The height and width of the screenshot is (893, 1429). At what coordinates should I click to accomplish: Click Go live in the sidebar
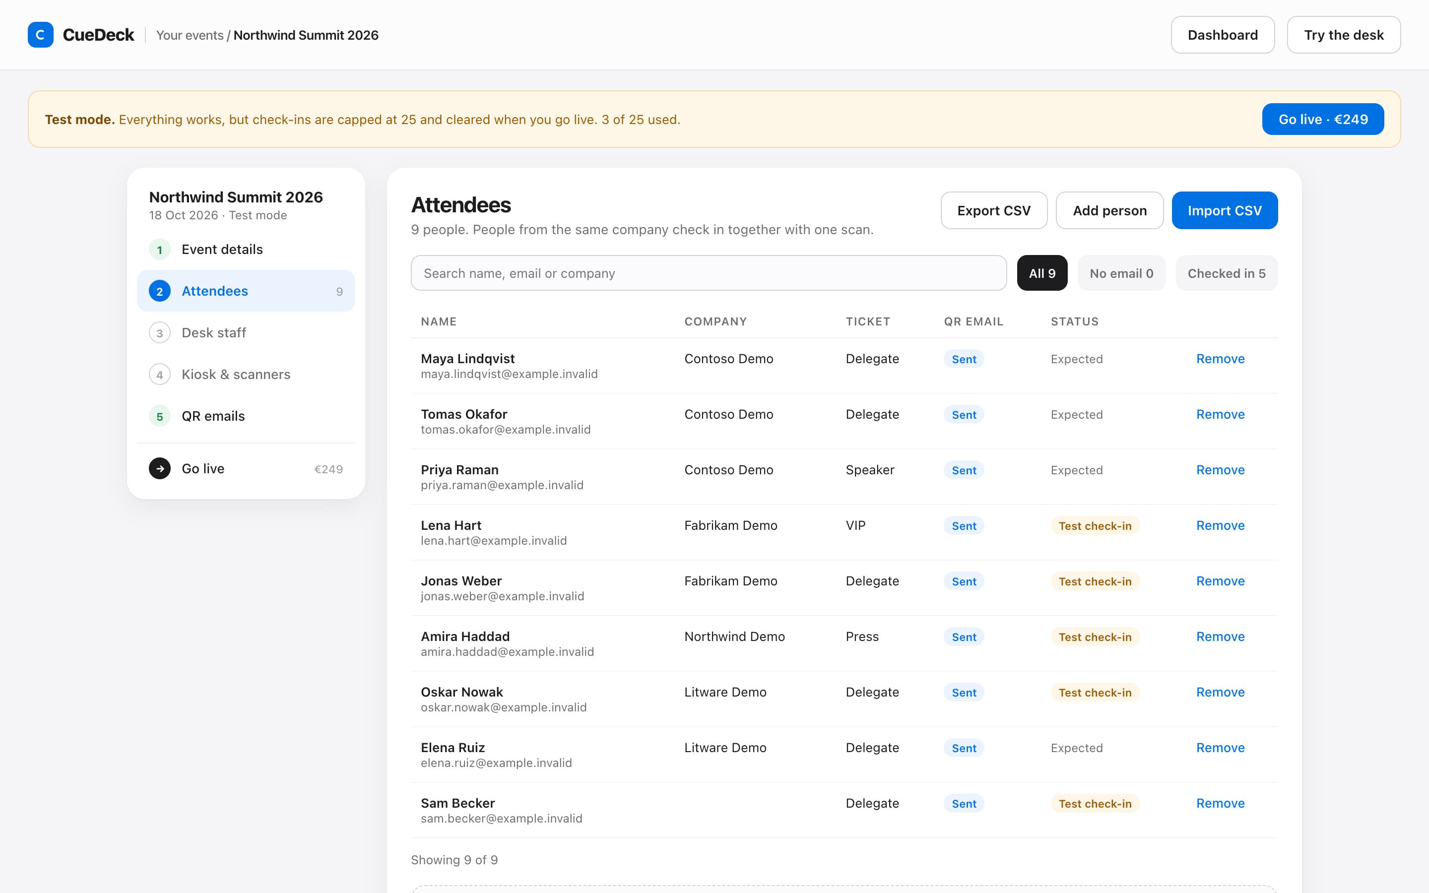(x=246, y=468)
